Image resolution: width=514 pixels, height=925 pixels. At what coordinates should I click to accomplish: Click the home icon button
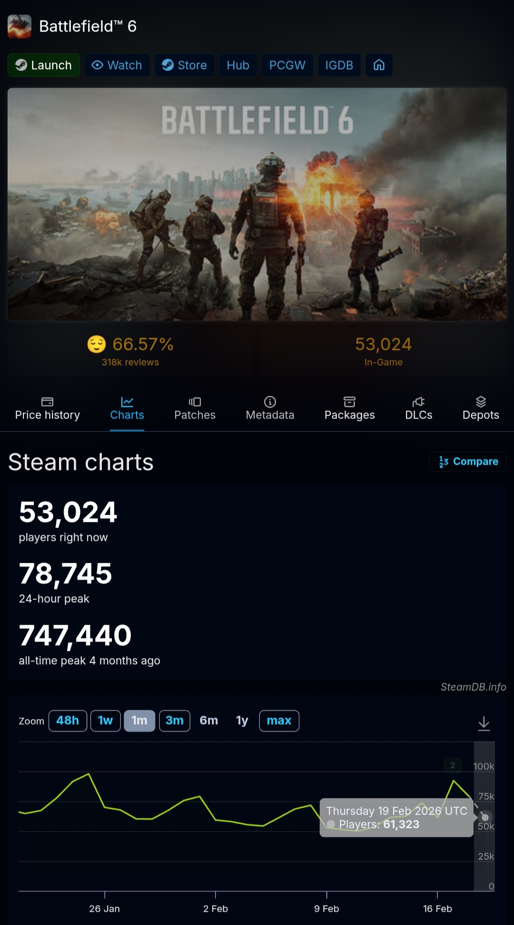point(379,65)
